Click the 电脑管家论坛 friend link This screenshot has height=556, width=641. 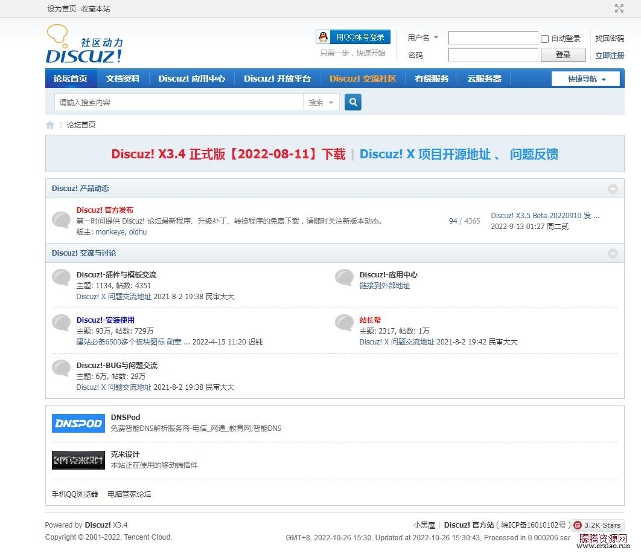[129, 494]
